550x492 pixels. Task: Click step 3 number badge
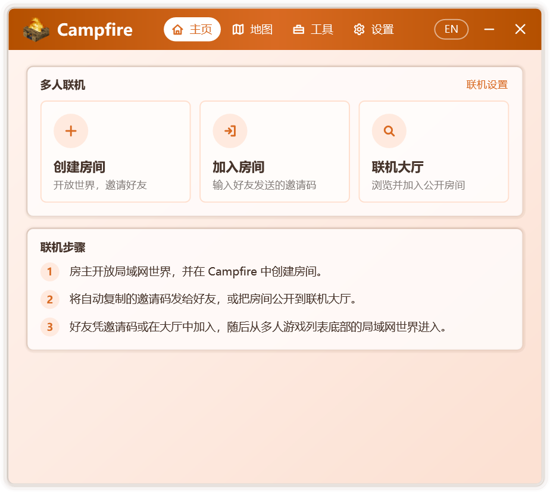click(50, 327)
